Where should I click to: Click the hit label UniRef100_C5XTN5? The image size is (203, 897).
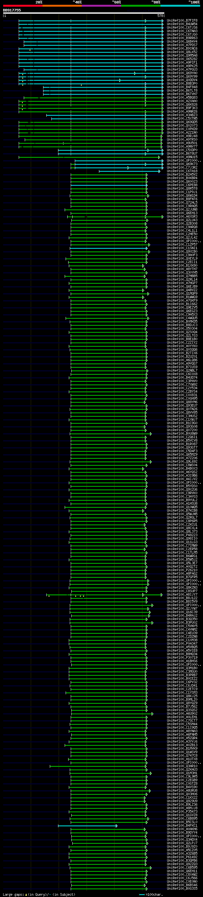pos(182,118)
